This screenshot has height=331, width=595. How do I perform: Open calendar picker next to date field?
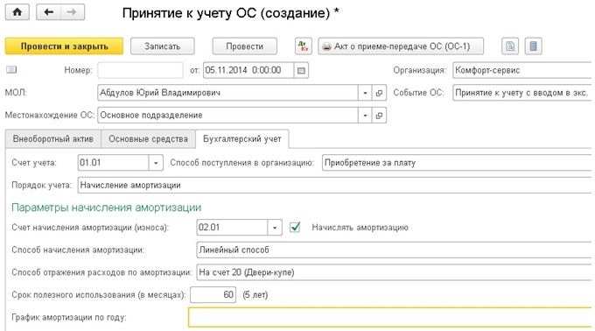(x=301, y=70)
